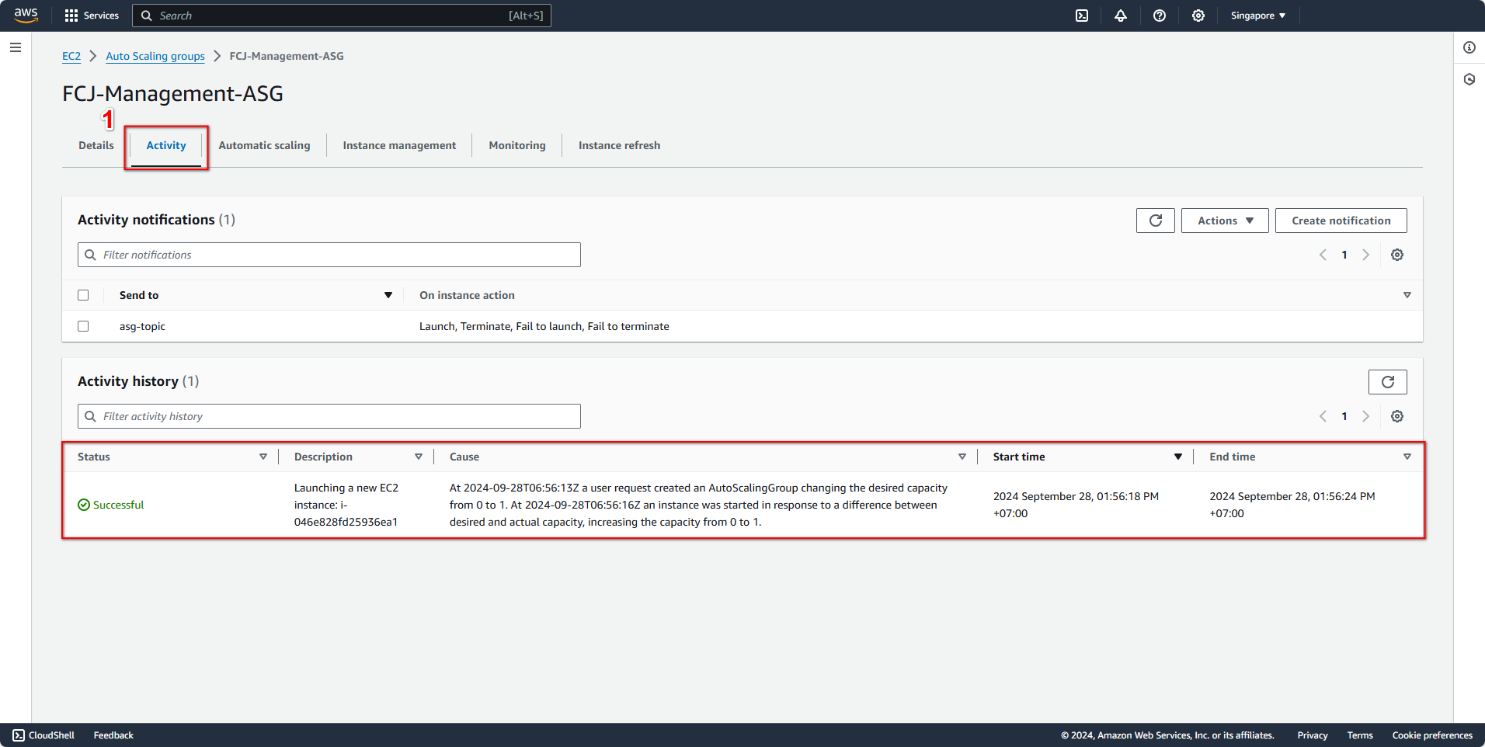The width and height of the screenshot is (1485, 747).
Task: Click the end time 01:56:24 PM cell
Action: pyautogui.click(x=1292, y=505)
